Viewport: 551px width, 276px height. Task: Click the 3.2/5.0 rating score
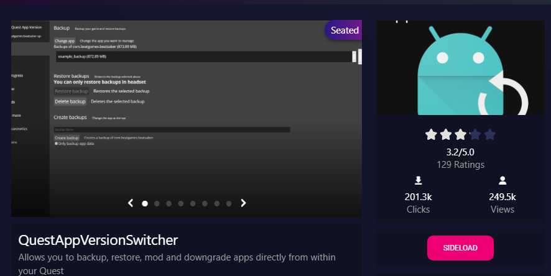(x=460, y=152)
